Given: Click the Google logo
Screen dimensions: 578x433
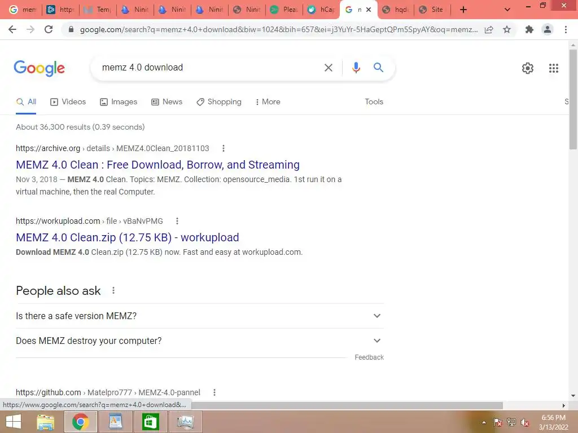Looking at the screenshot, I should pos(39,68).
